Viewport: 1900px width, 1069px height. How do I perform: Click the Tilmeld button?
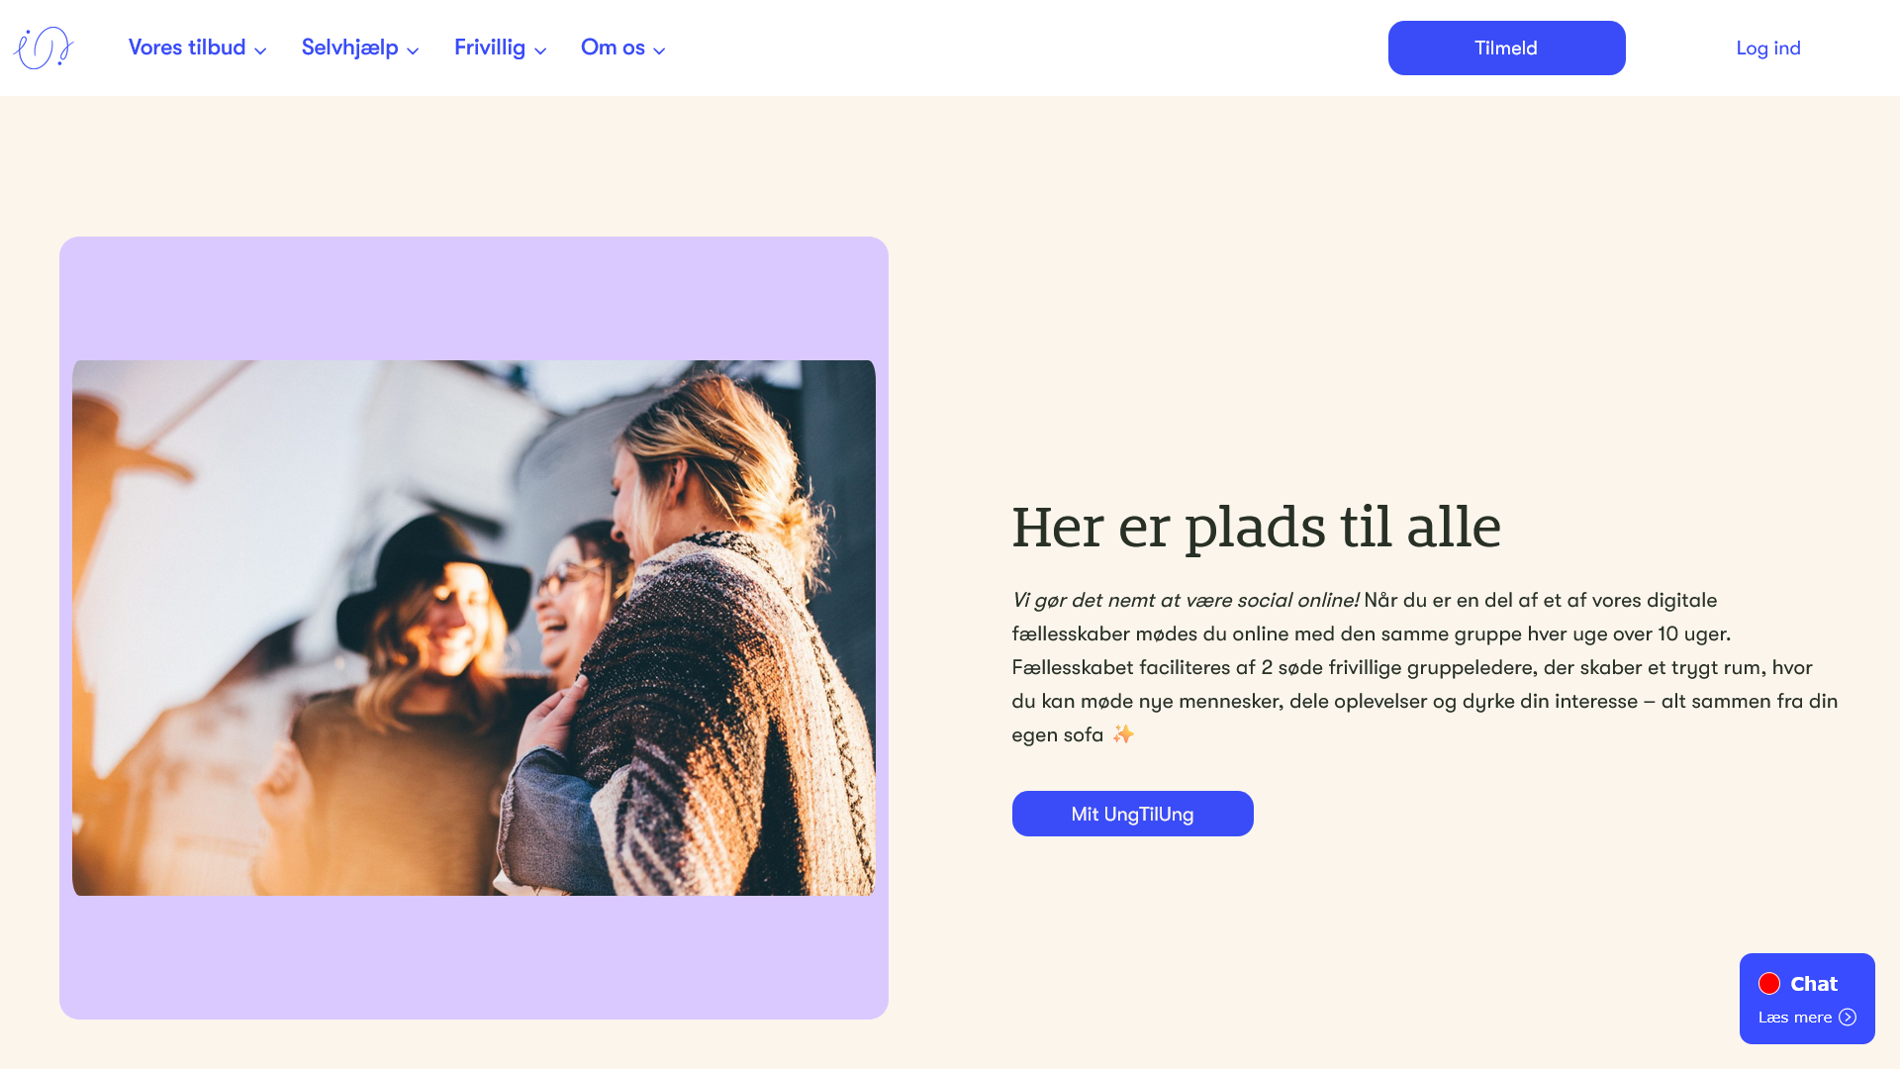pyautogui.click(x=1506, y=48)
